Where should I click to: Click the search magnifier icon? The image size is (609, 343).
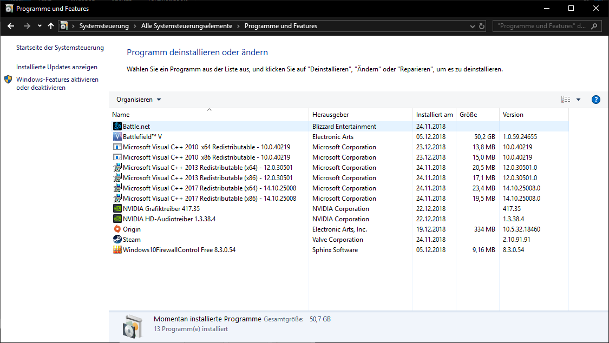coord(594,26)
